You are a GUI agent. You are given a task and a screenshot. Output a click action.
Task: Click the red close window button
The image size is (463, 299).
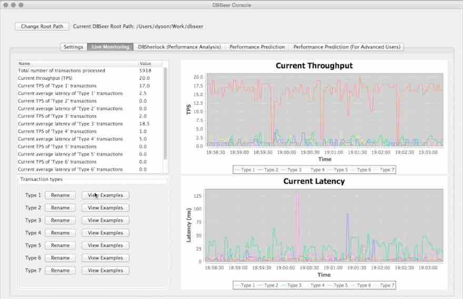pyautogui.click(x=6, y=5)
